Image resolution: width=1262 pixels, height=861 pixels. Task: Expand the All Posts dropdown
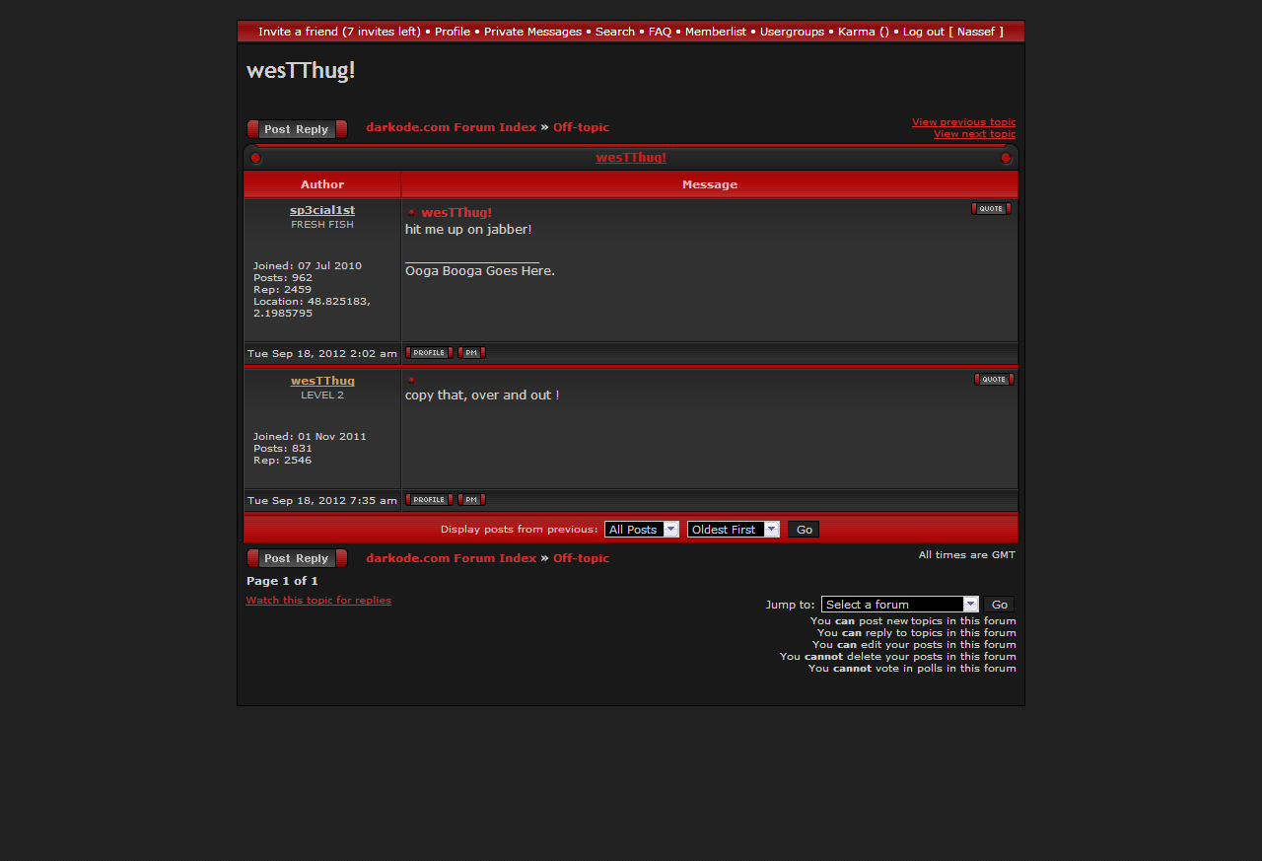point(642,530)
